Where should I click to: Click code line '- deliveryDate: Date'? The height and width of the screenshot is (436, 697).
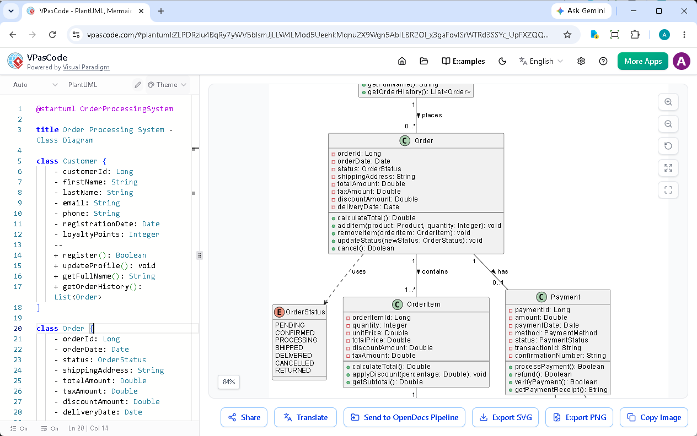[x=98, y=412]
